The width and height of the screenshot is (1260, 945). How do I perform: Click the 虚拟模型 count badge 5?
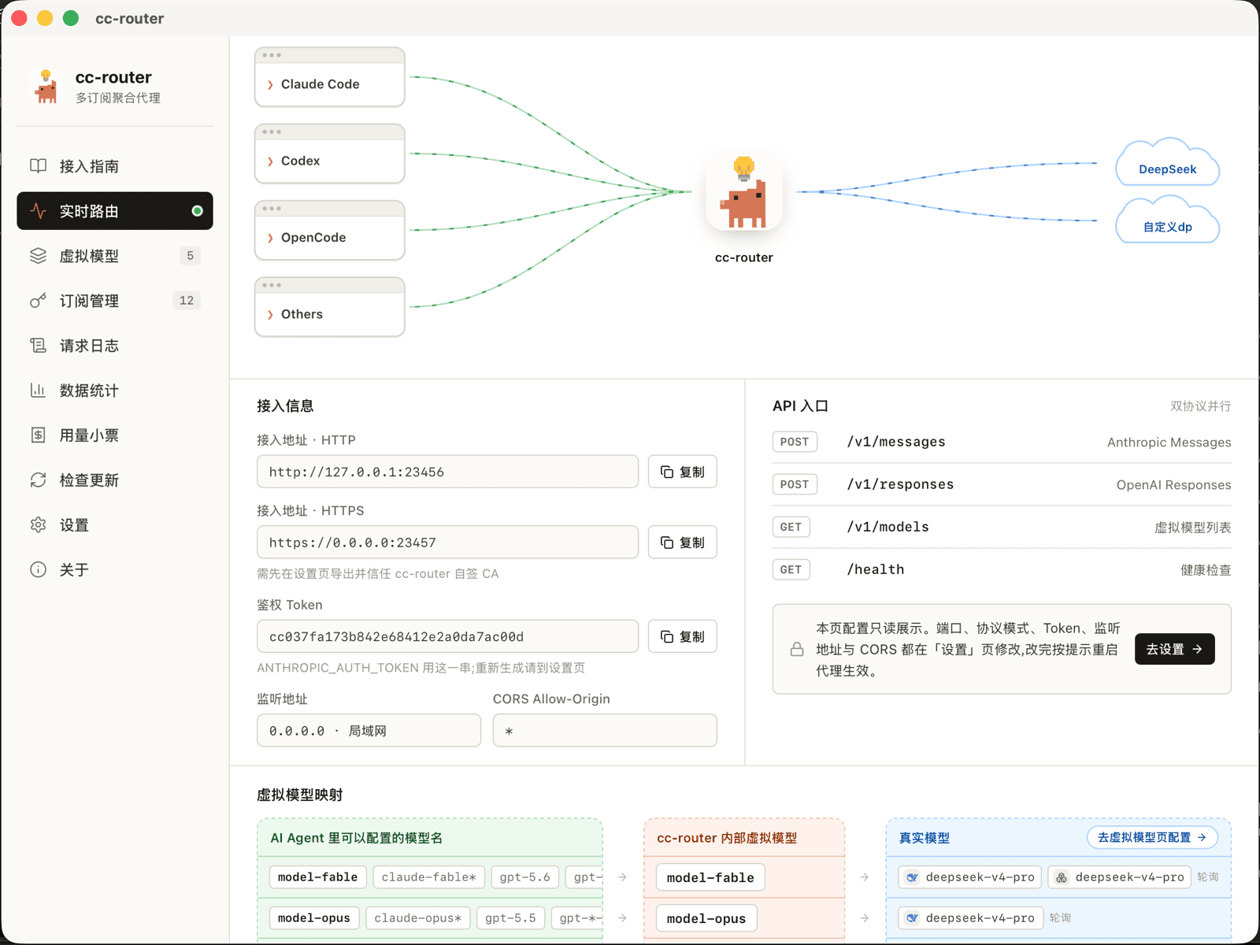point(190,256)
